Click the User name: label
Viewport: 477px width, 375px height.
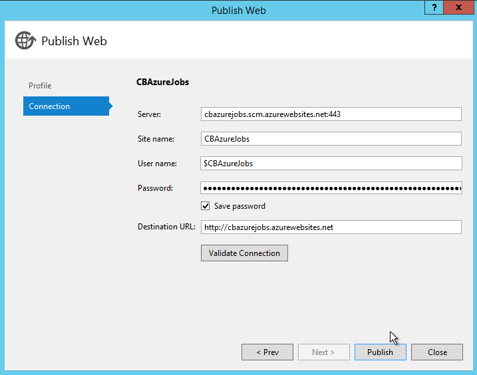(x=157, y=164)
